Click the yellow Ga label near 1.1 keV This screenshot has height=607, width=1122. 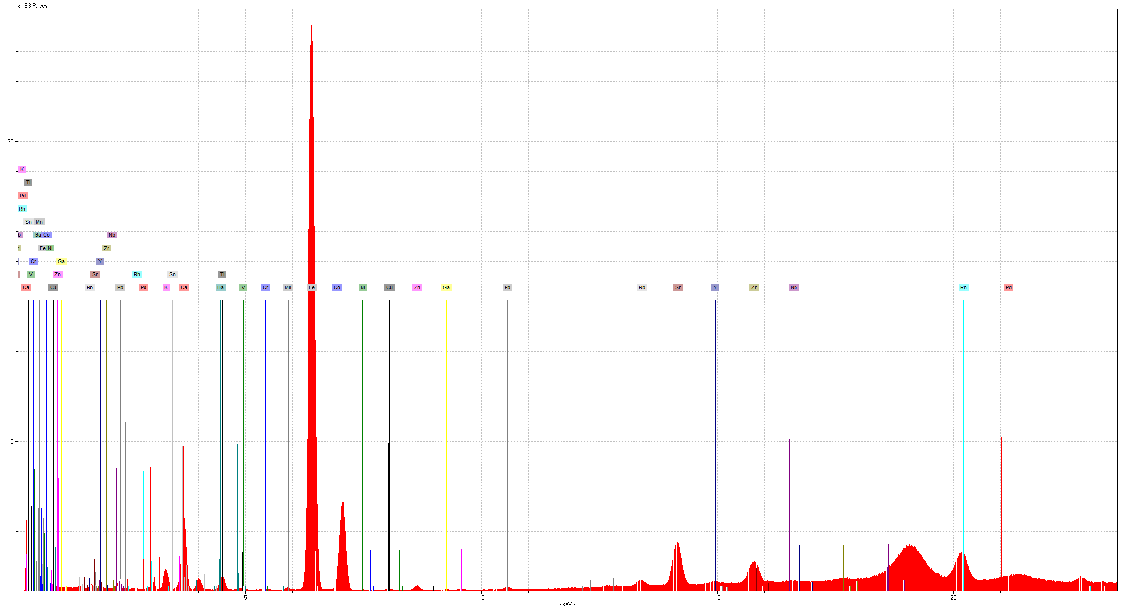pos(61,261)
